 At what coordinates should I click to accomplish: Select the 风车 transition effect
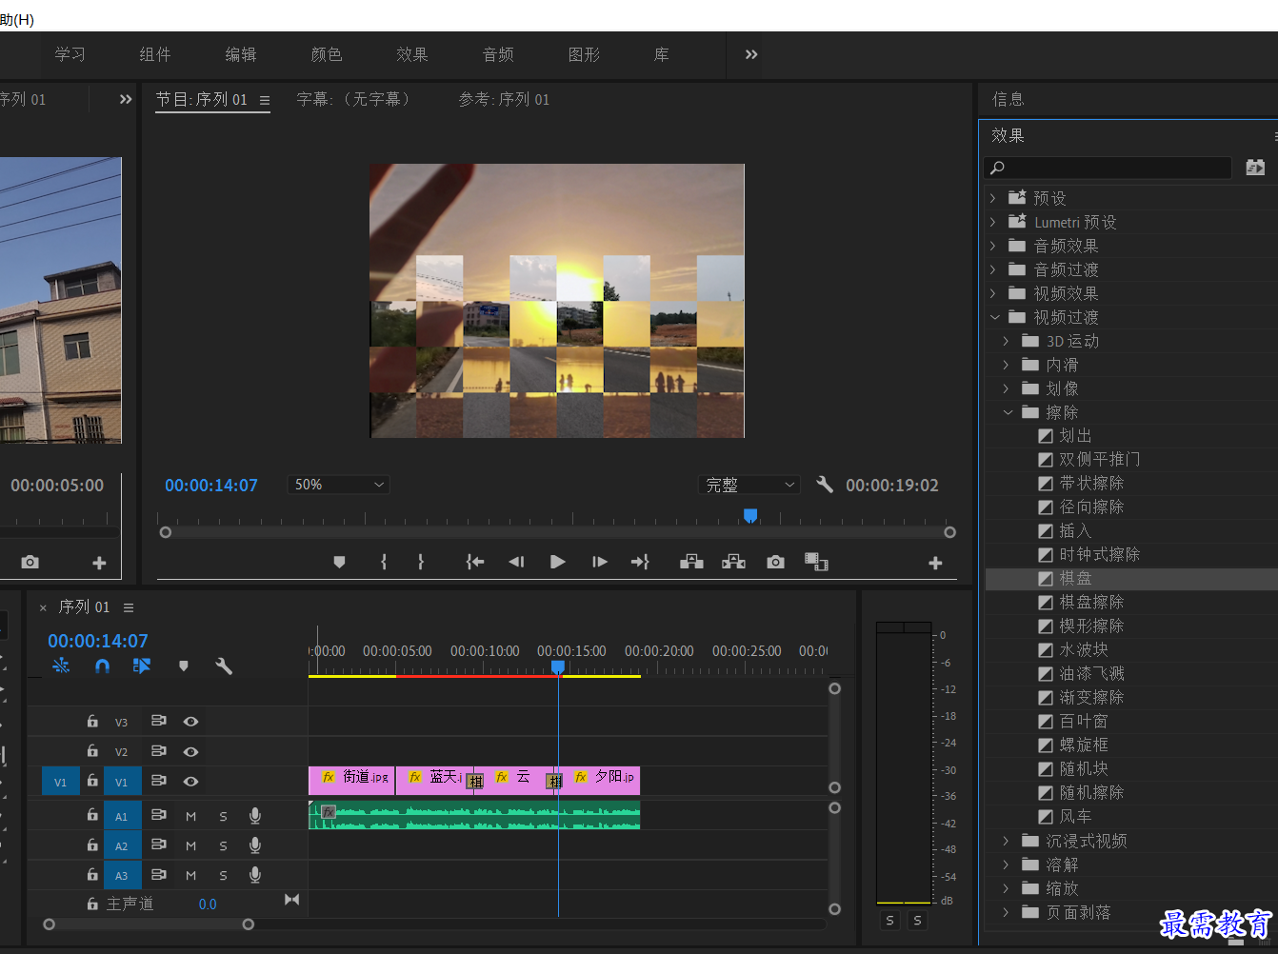[1131, 817]
